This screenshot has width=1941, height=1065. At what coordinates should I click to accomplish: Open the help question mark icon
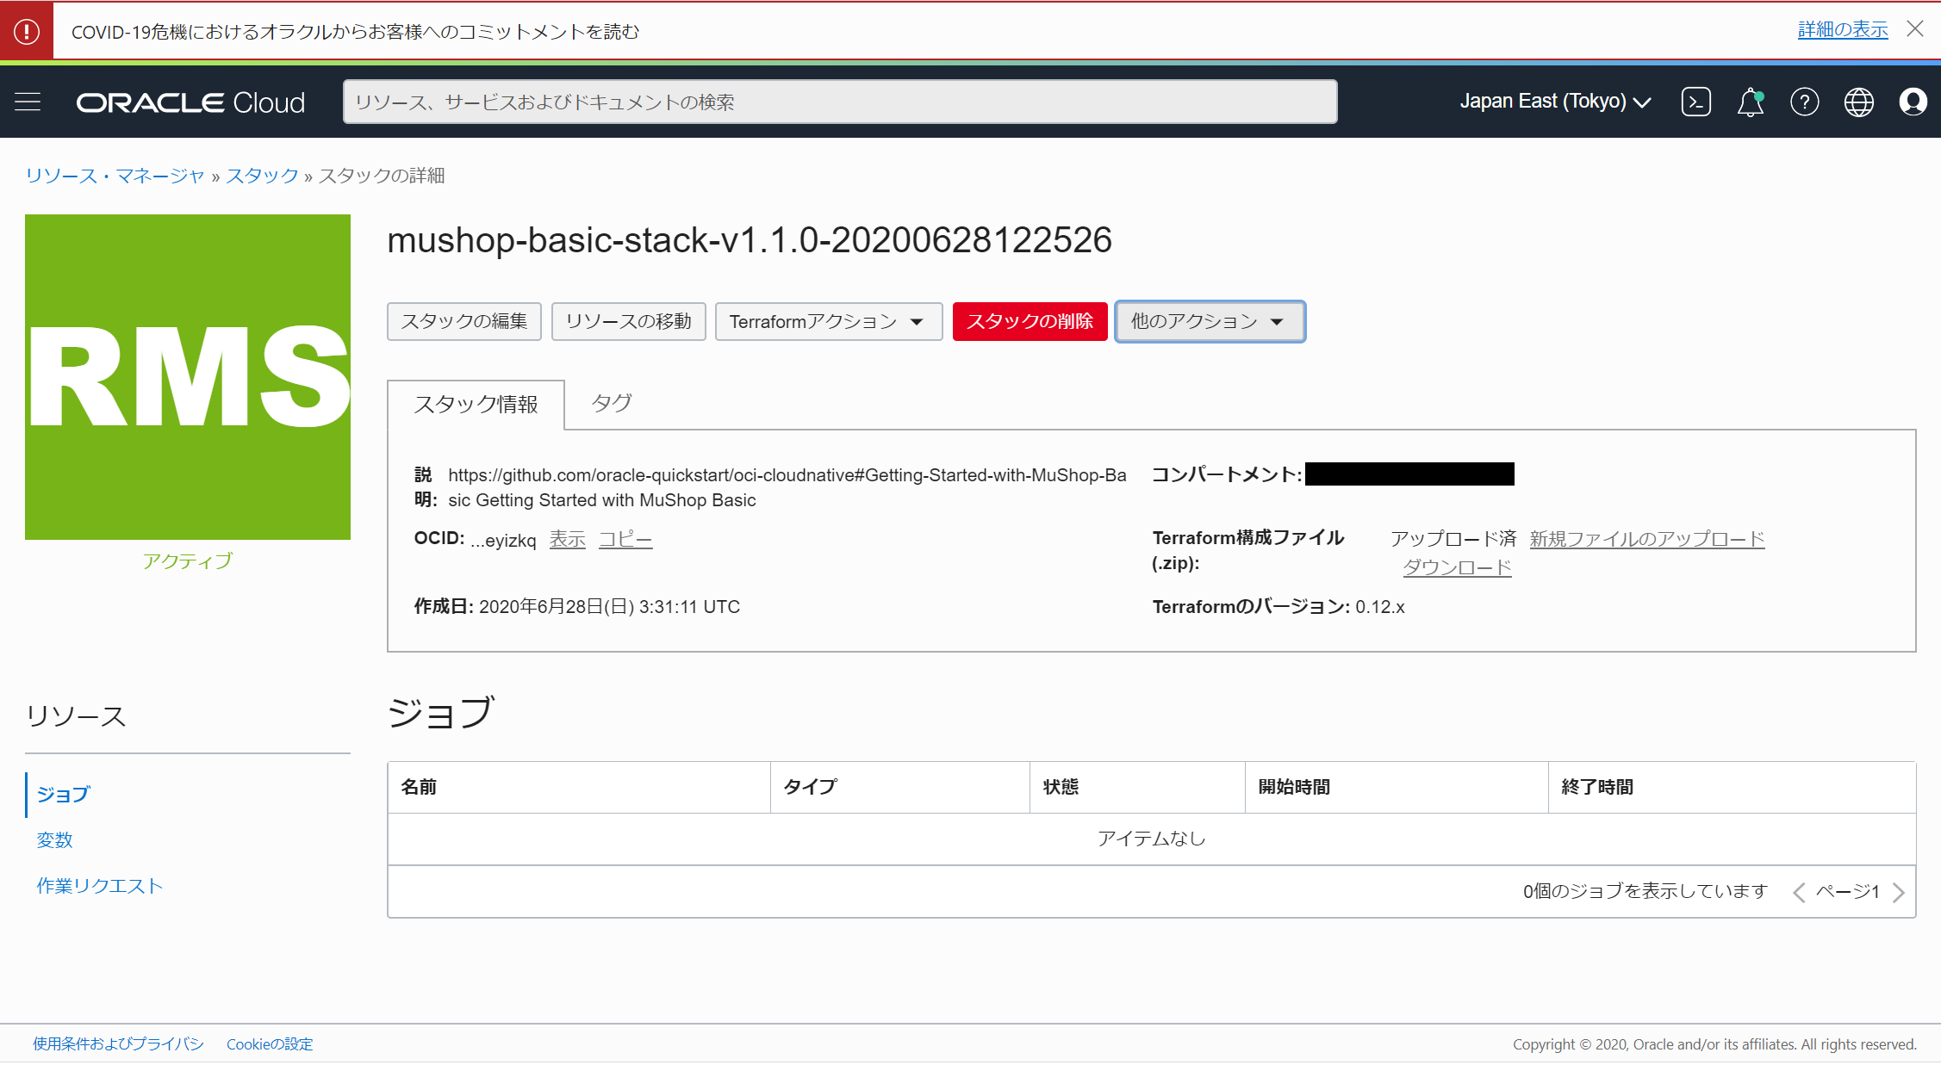pos(1804,102)
